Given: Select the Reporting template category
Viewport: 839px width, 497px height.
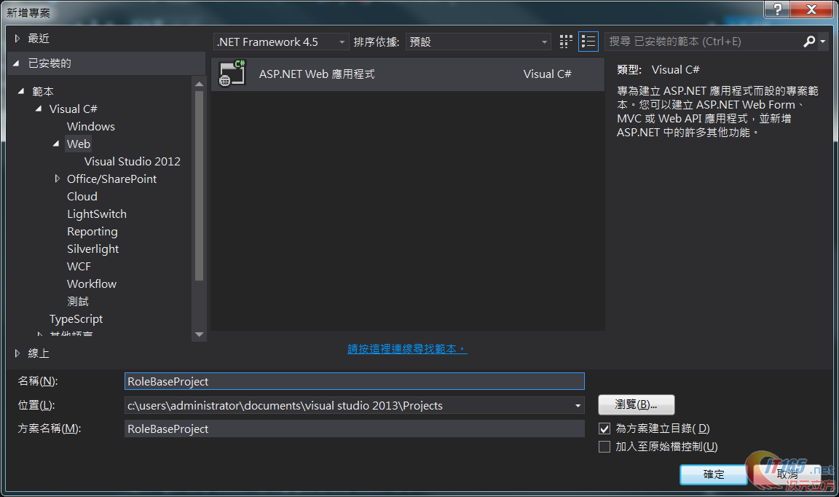Looking at the screenshot, I should click(x=92, y=231).
